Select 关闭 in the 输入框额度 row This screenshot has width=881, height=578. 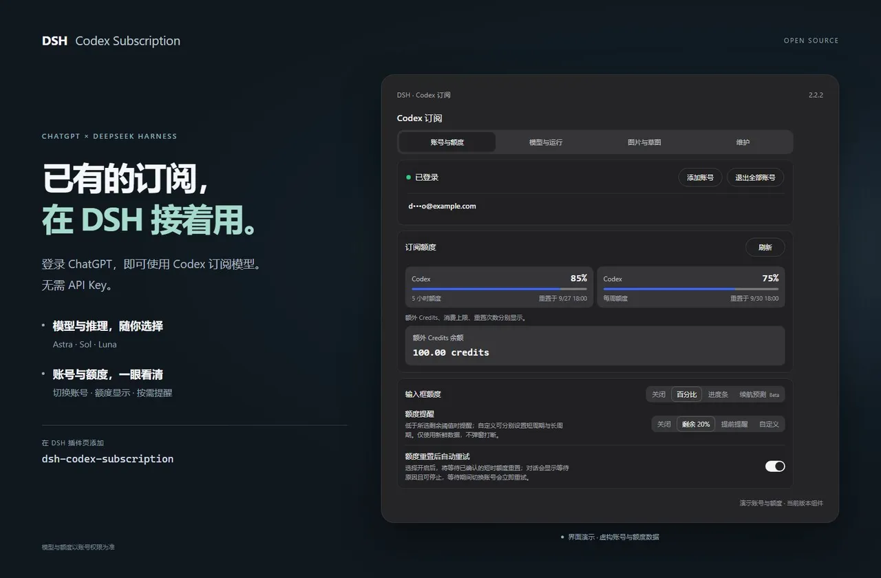[659, 395]
